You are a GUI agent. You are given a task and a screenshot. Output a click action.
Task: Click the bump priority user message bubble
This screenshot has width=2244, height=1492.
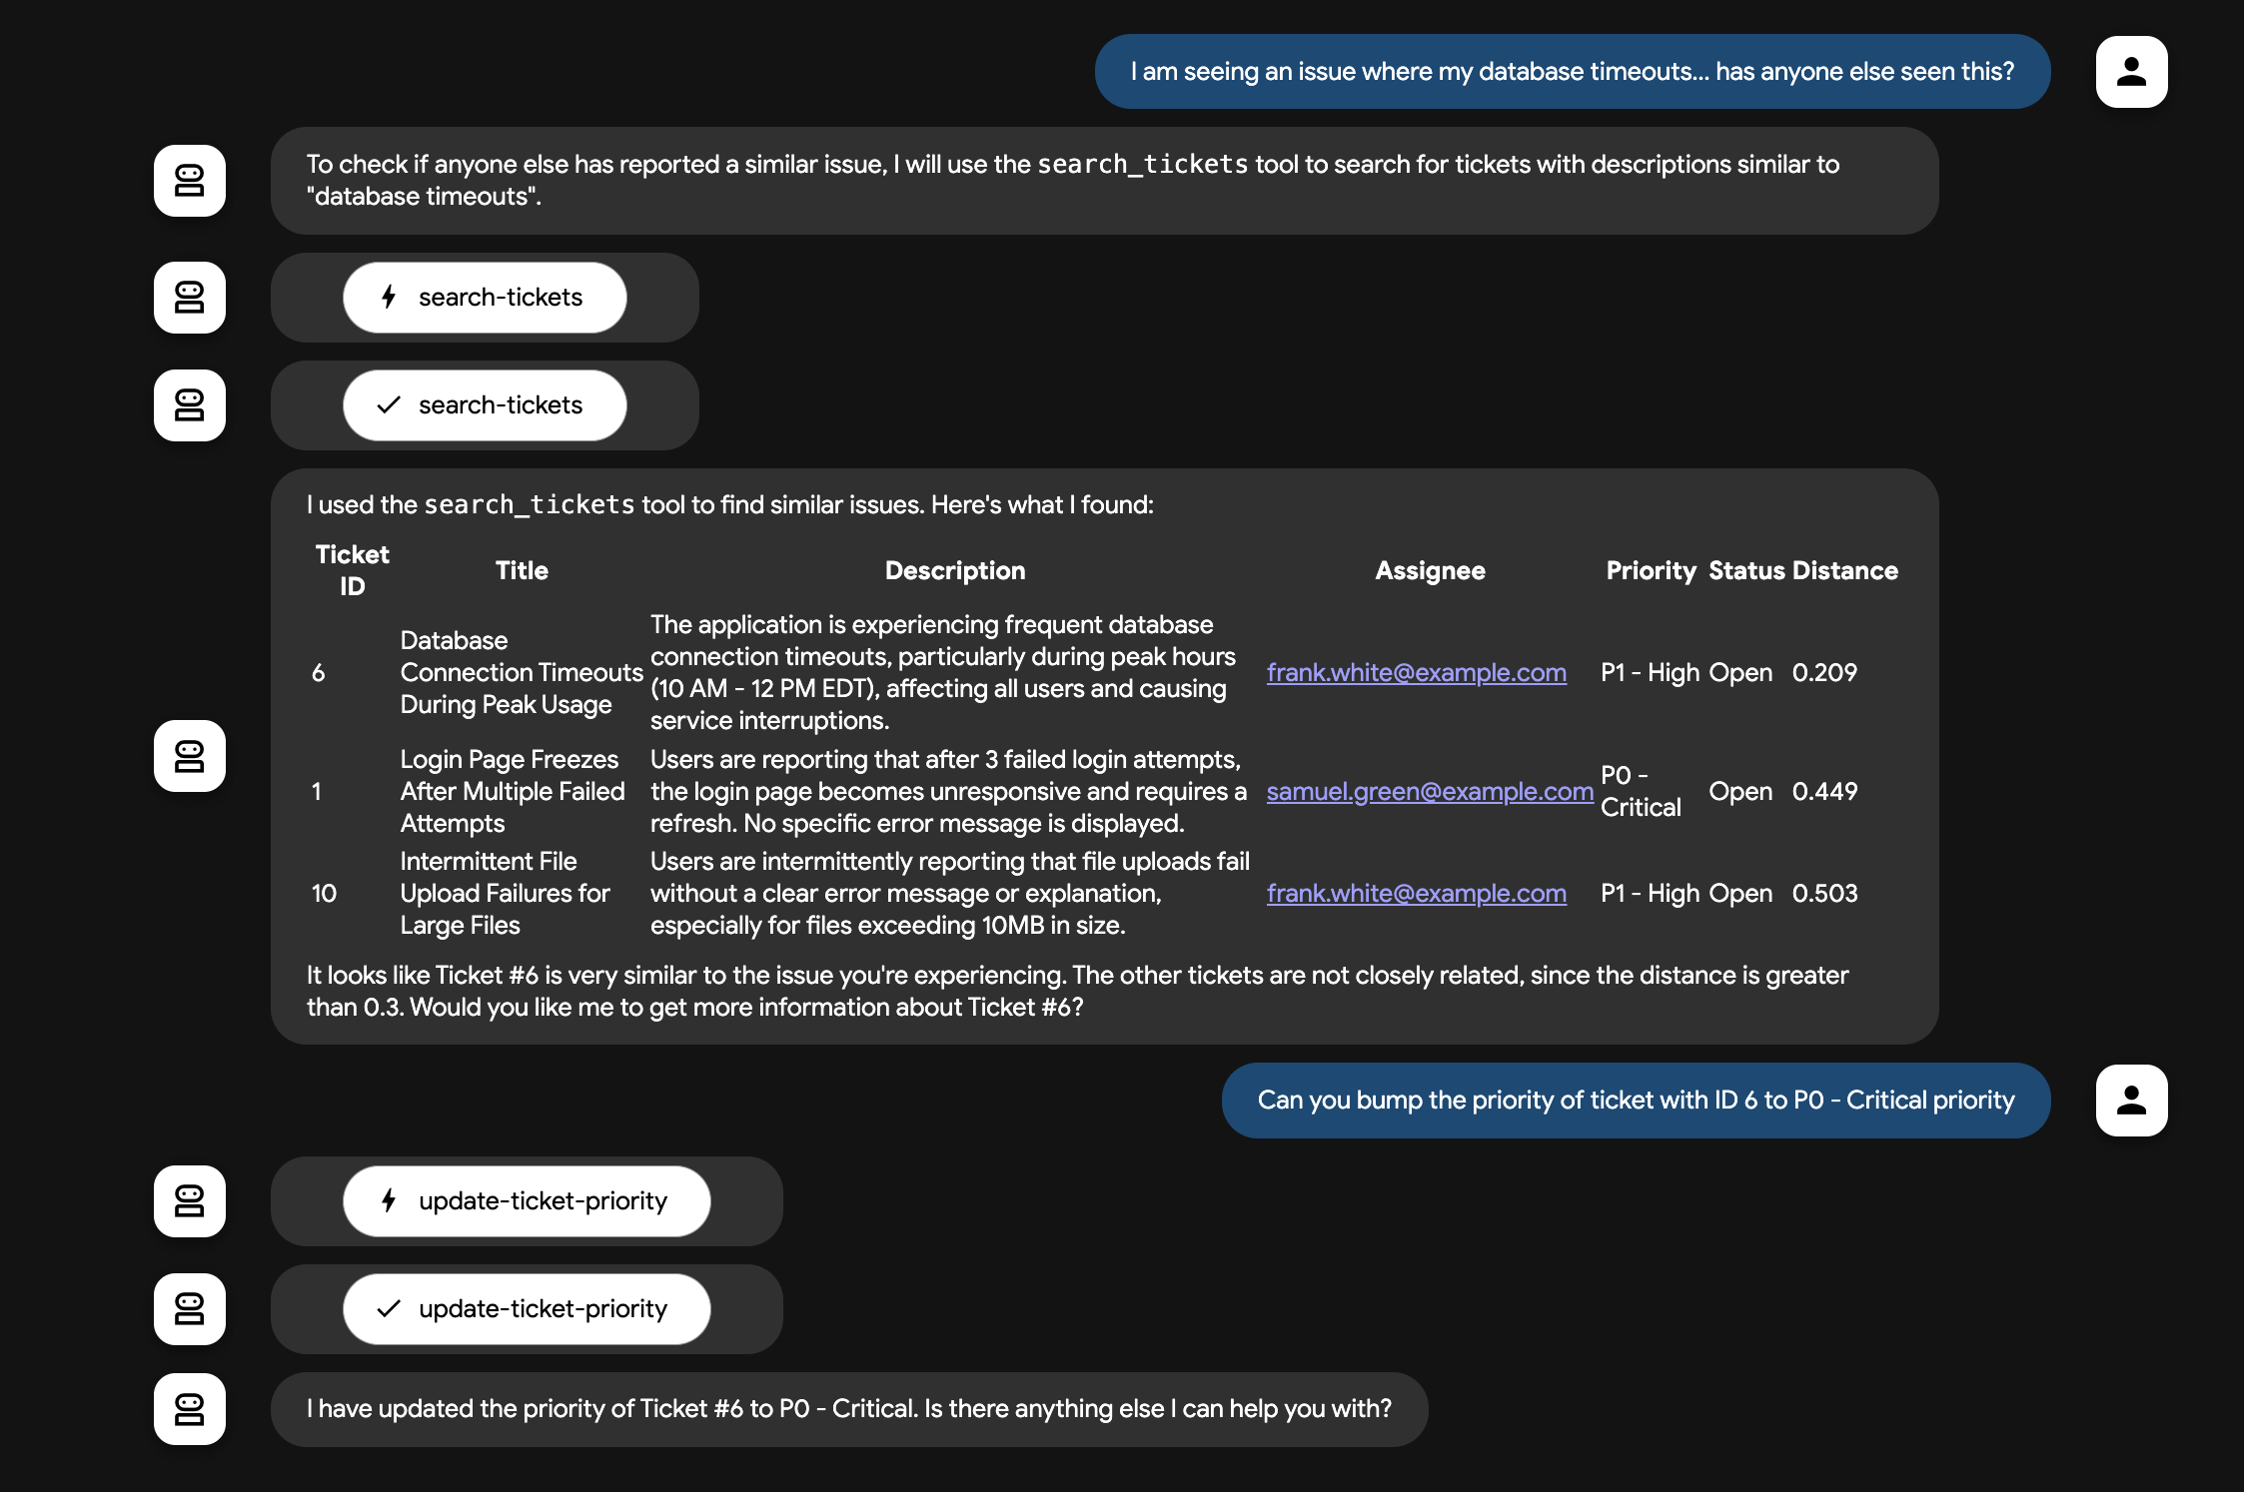1635,1101
